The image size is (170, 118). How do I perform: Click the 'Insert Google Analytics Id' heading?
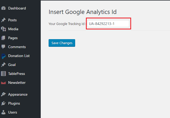pyautogui.click(x=83, y=12)
